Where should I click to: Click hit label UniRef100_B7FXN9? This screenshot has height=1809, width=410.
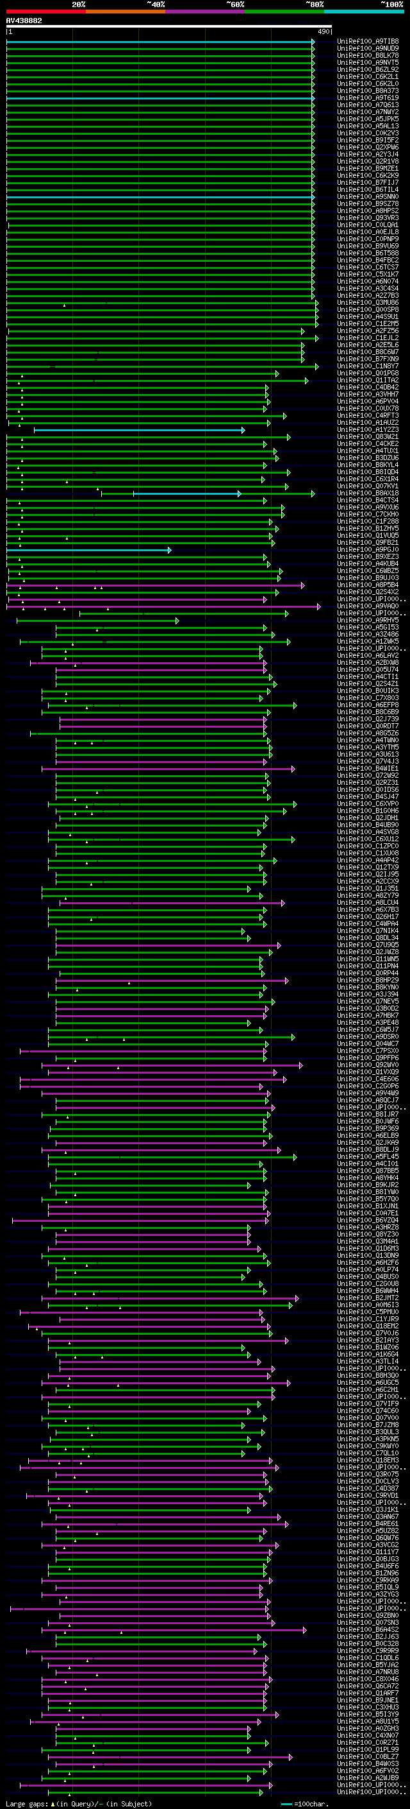click(368, 359)
